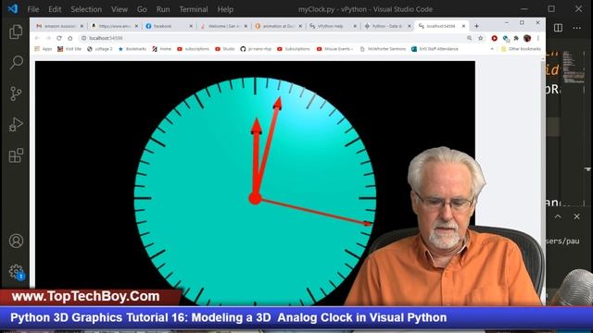
Task: Open the Edit menu
Action: coord(55,9)
